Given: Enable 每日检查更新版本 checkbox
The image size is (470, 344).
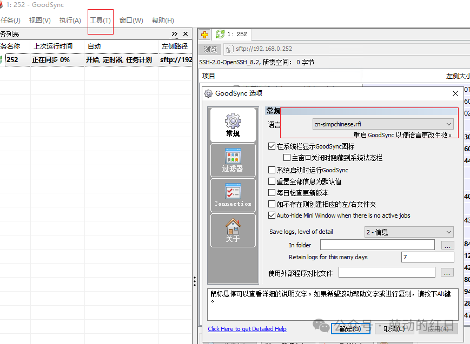Looking at the screenshot, I should (x=272, y=192).
